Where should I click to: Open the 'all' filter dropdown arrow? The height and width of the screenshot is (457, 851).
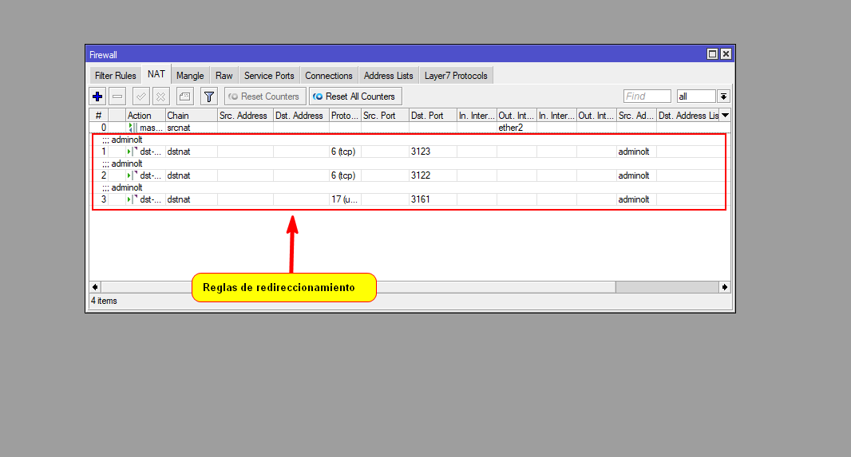click(x=723, y=97)
